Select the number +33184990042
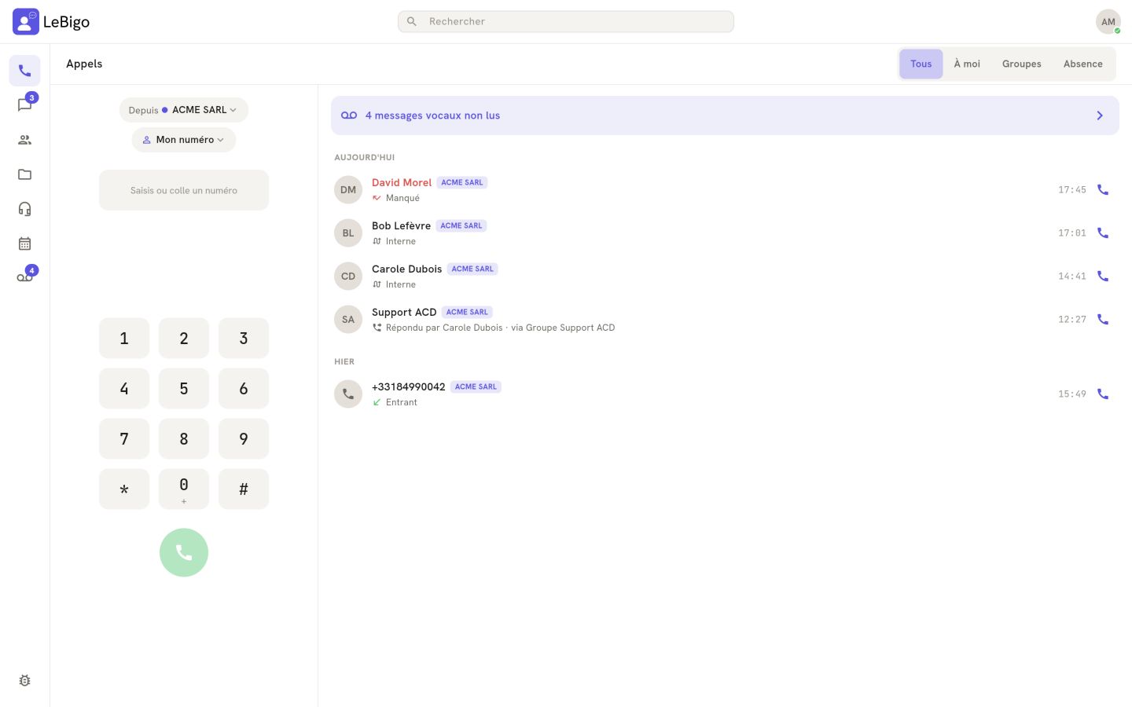 coord(409,386)
